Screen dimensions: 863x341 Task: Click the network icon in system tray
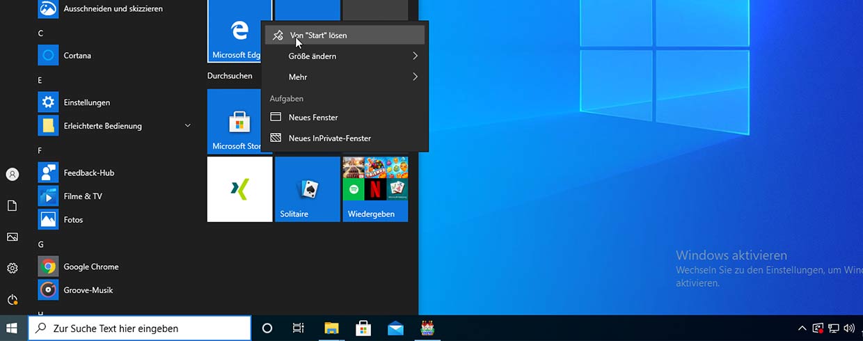[833, 328]
